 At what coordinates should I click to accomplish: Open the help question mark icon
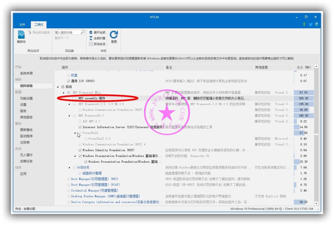coord(316,24)
